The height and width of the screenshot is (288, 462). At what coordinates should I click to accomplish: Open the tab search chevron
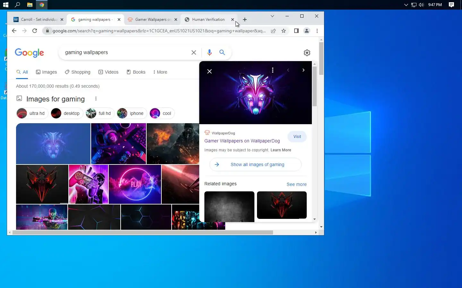272,16
